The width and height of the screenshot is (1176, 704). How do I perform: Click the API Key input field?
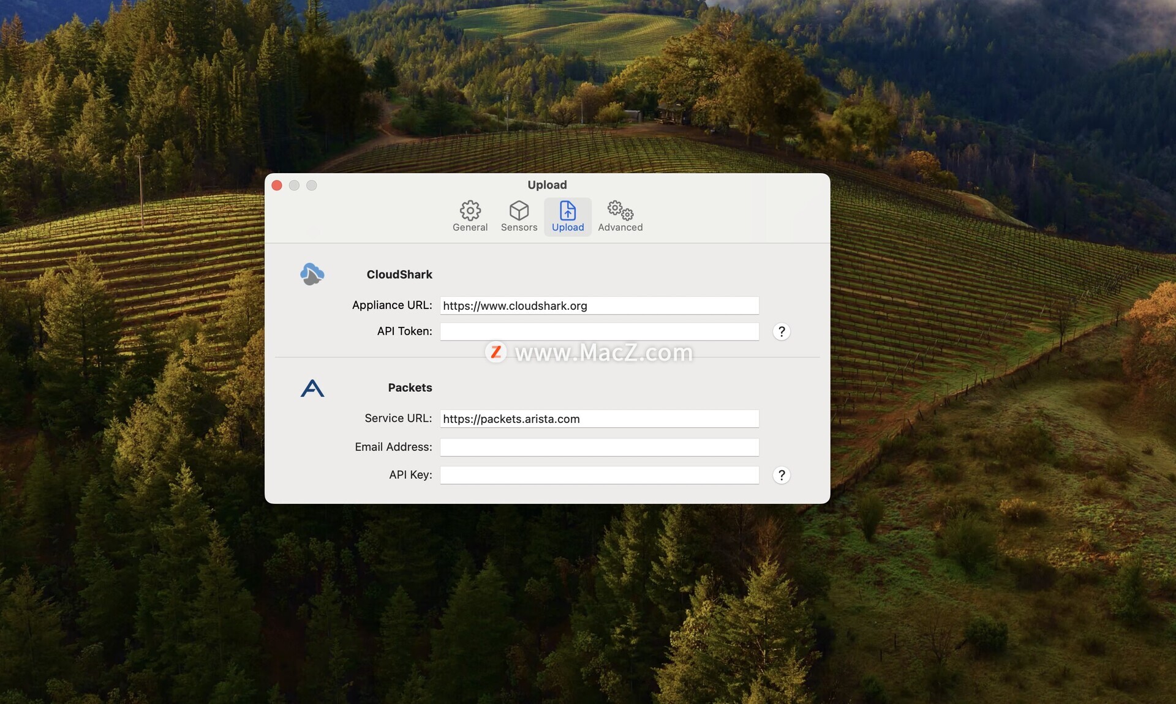point(599,475)
